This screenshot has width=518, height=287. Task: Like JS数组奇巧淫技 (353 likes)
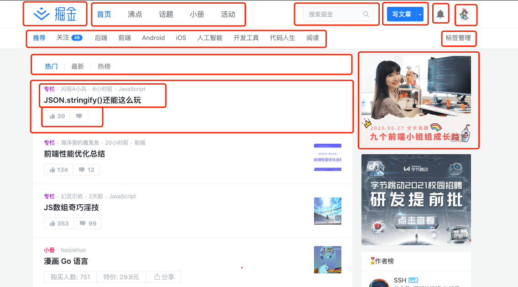point(59,223)
